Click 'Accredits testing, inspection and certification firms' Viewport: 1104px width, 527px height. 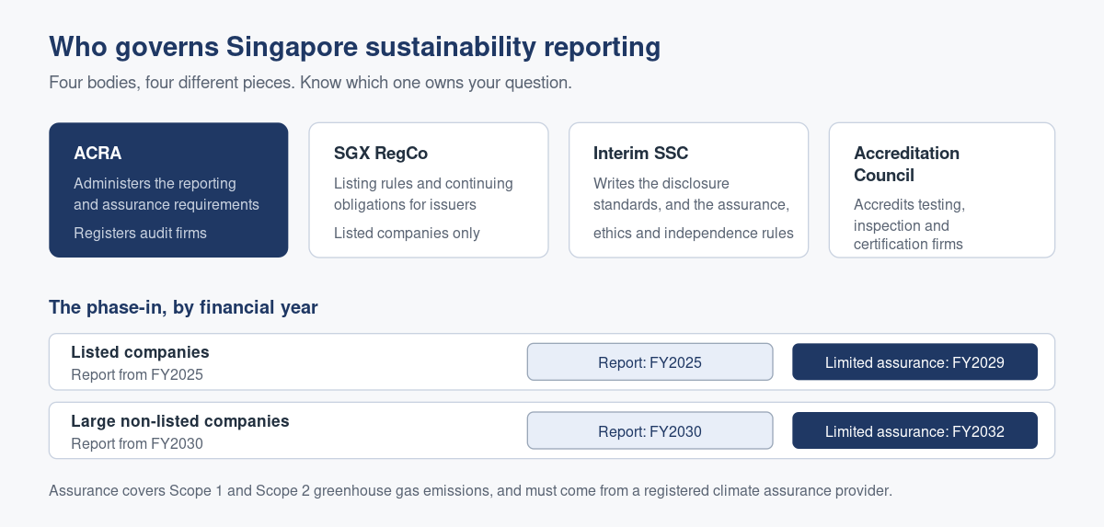tap(909, 224)
